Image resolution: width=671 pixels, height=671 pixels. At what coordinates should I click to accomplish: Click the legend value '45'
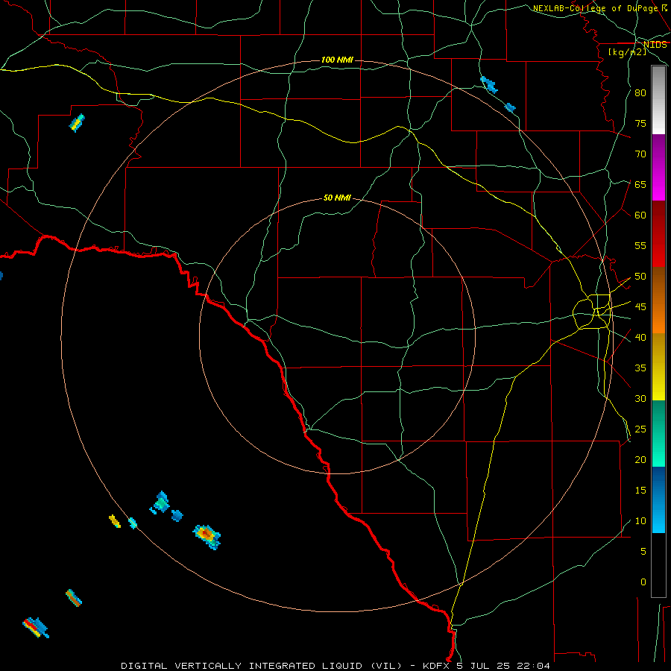(640, 307)
